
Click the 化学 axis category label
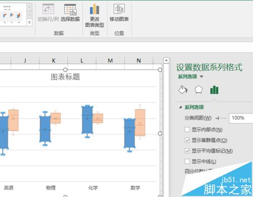click(93, 187)
